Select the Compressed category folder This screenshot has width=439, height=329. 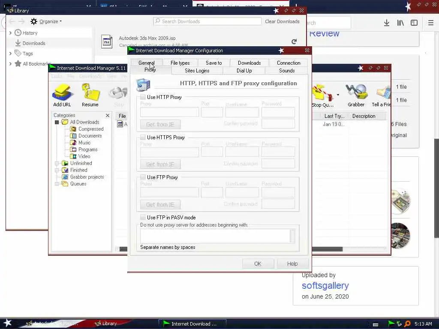pyautogui.click(x=87, y=129)
